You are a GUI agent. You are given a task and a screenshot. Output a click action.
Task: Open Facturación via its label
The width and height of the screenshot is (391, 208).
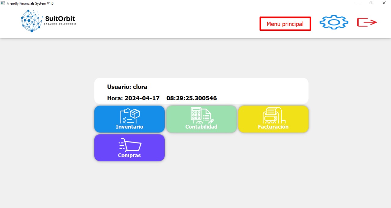click(273, 127)
